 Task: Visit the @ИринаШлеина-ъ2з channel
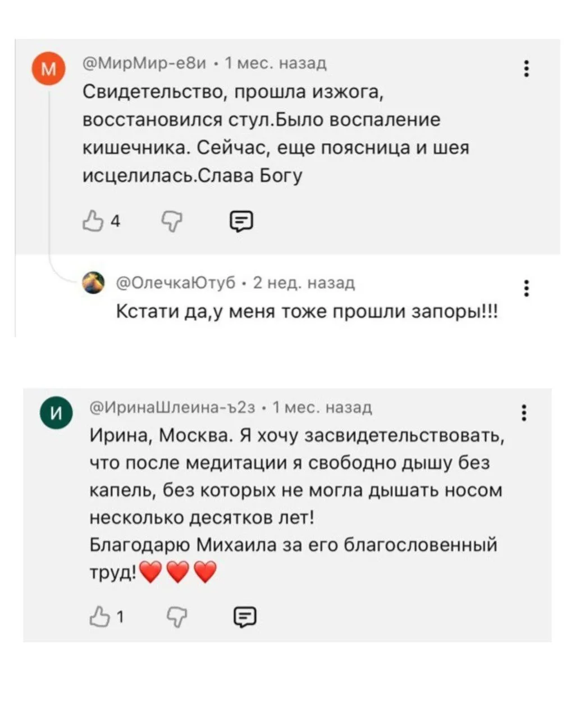pyautogui.click(x=174, y=407)
